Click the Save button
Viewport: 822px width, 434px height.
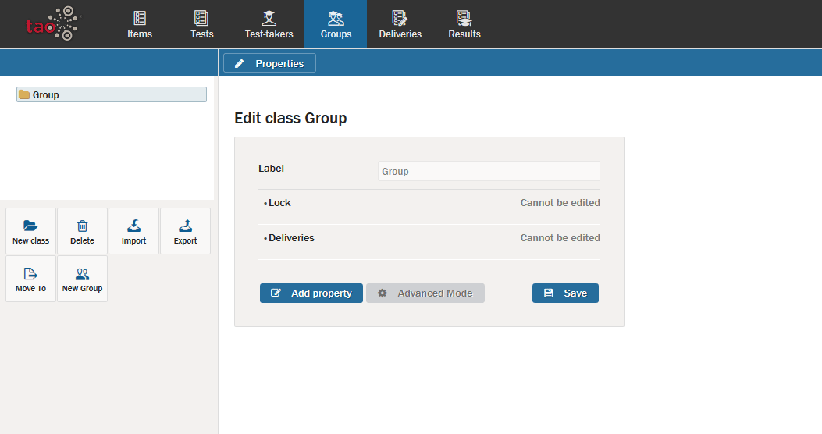[x=565, y=293]
